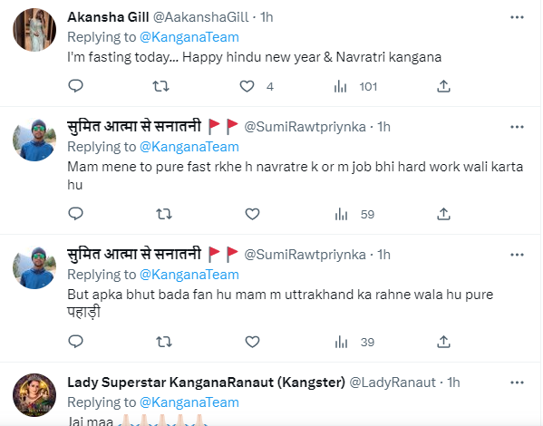
Task: Open Akansha Gill's profile picture
Action: pyautogui.click(x=34, y=30)
